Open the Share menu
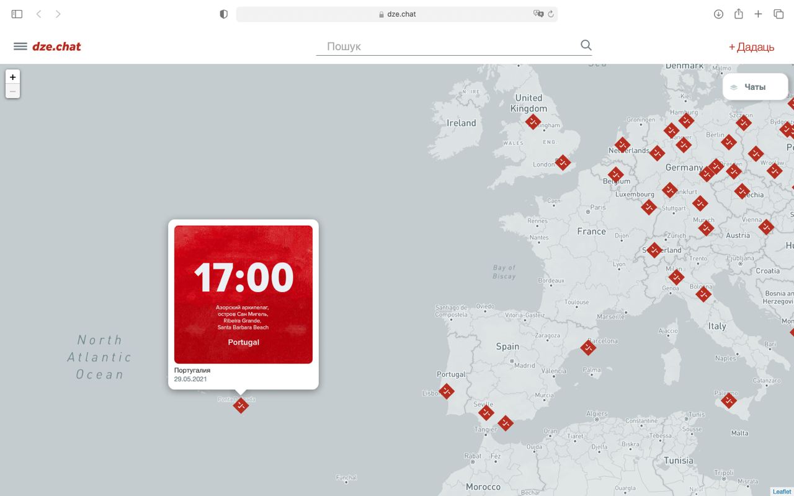 (738, 14)
